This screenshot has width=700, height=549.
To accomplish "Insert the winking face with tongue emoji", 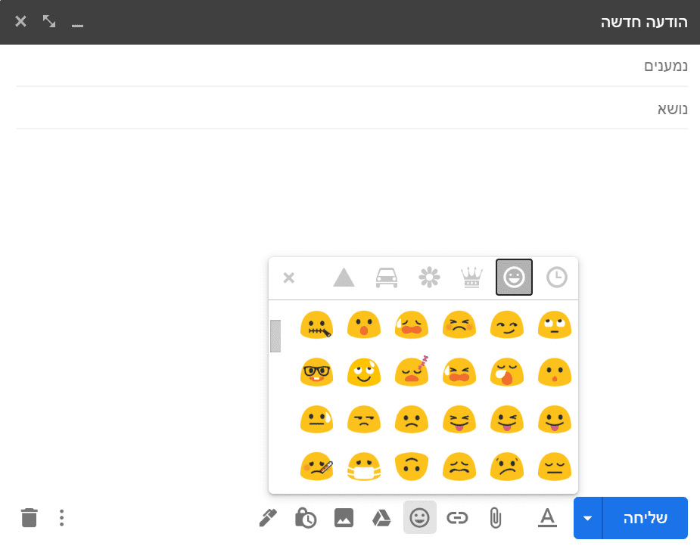I will coord(507,419).
